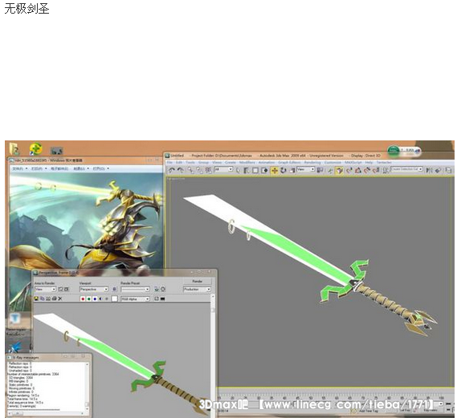Screen dimensions: 457x418
Task: Open the selection filter All dropdown
Action: 223,169
